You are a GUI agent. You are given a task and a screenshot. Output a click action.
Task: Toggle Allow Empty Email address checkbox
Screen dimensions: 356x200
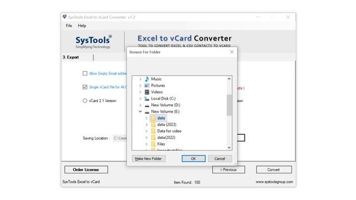pyautogui.click(x=85, y=73)
